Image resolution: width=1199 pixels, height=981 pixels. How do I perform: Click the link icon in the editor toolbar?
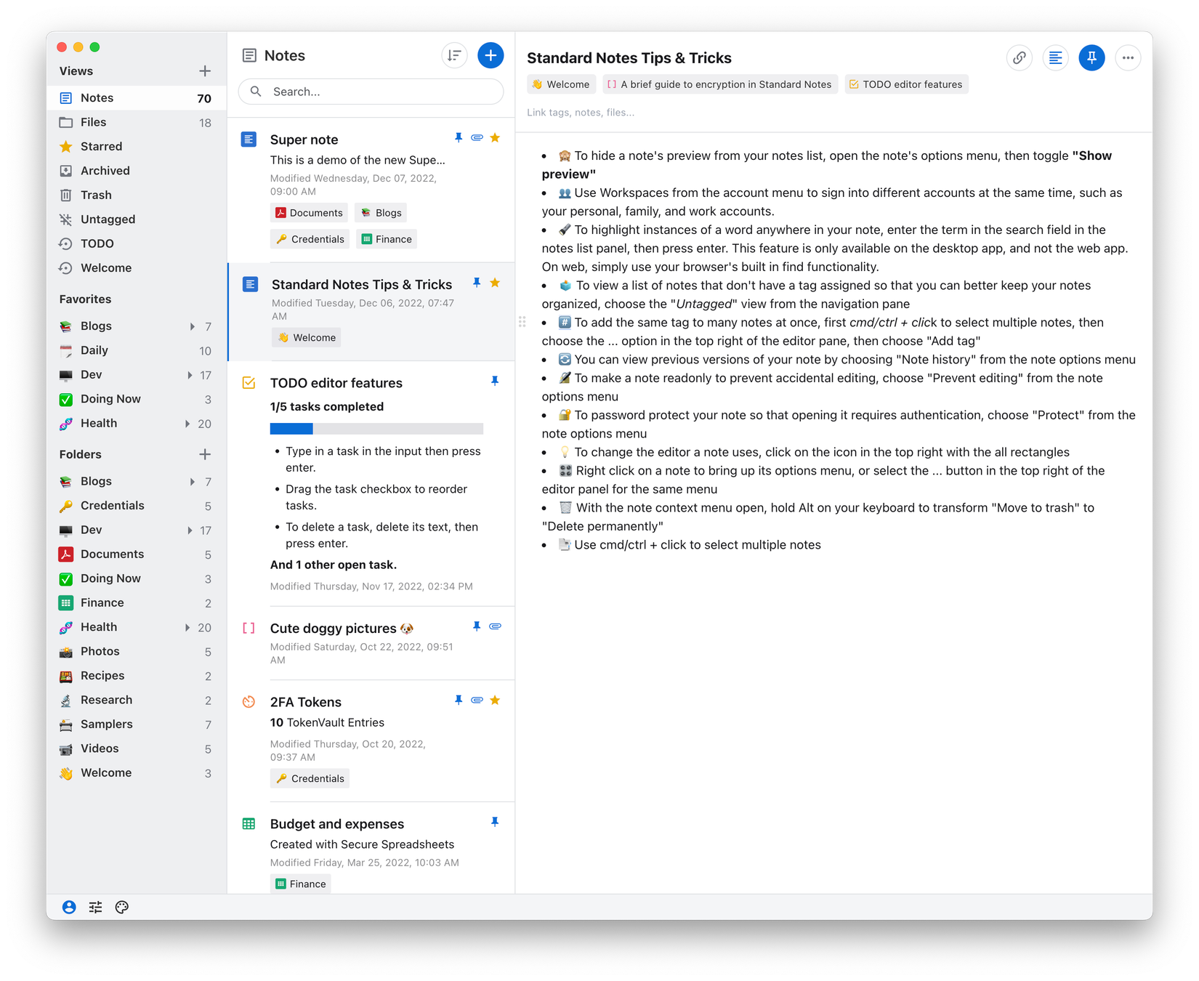(1019, 57)
